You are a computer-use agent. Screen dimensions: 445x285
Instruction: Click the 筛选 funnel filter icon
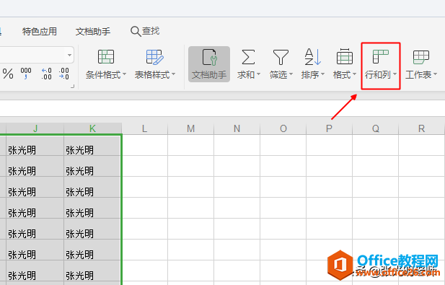(281, 57)
